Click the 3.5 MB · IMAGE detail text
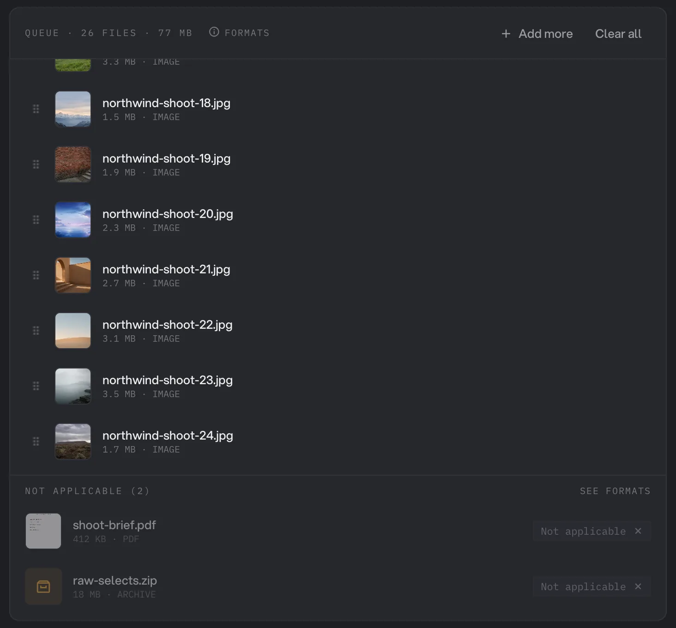Screen dimensions: 676x628 click(x=141, y=394)
